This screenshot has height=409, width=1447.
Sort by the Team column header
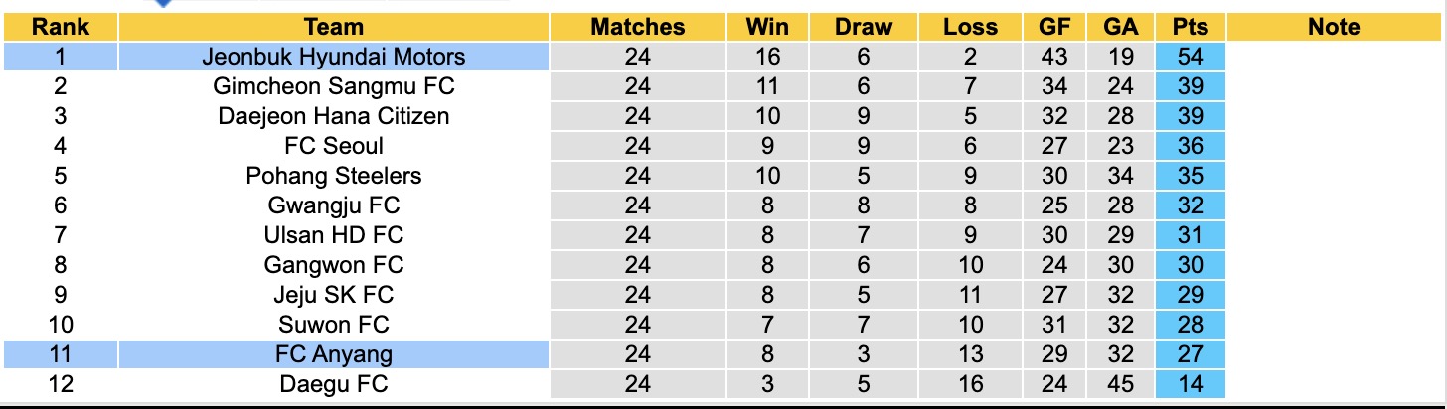pyautogui.click(x=333, y=28)
